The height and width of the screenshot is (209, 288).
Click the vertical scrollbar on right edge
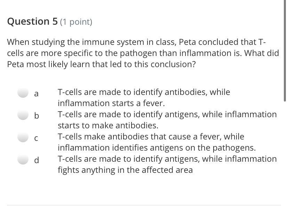(285, 52)
